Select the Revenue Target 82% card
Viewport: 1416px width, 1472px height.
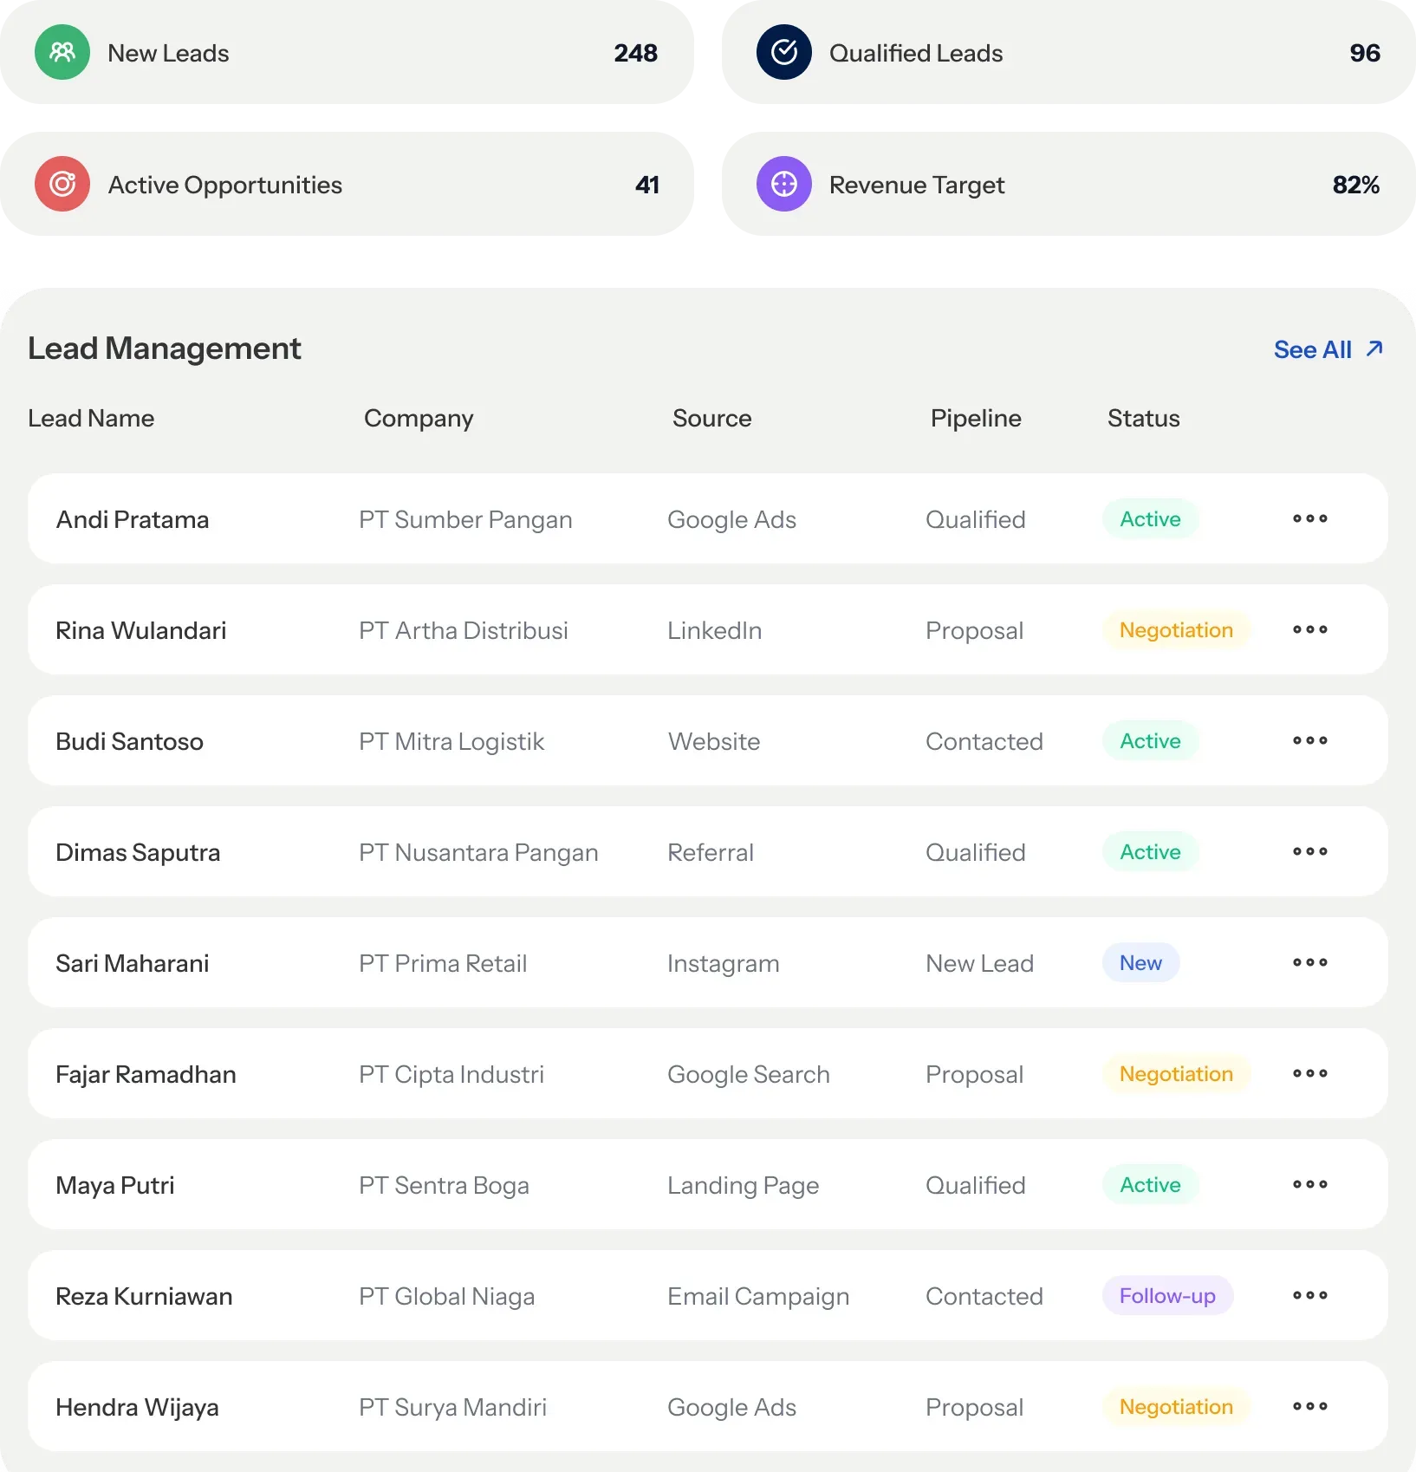(x=1068, y=184)
